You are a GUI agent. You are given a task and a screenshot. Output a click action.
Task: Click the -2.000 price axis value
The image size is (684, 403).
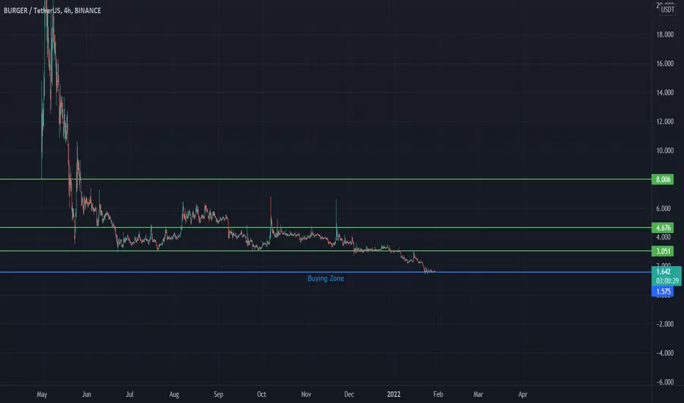[x=665, y=324]
